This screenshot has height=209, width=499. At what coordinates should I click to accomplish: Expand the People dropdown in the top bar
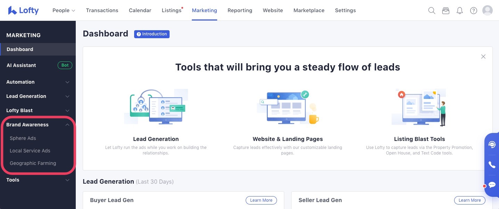pos(63,10)
